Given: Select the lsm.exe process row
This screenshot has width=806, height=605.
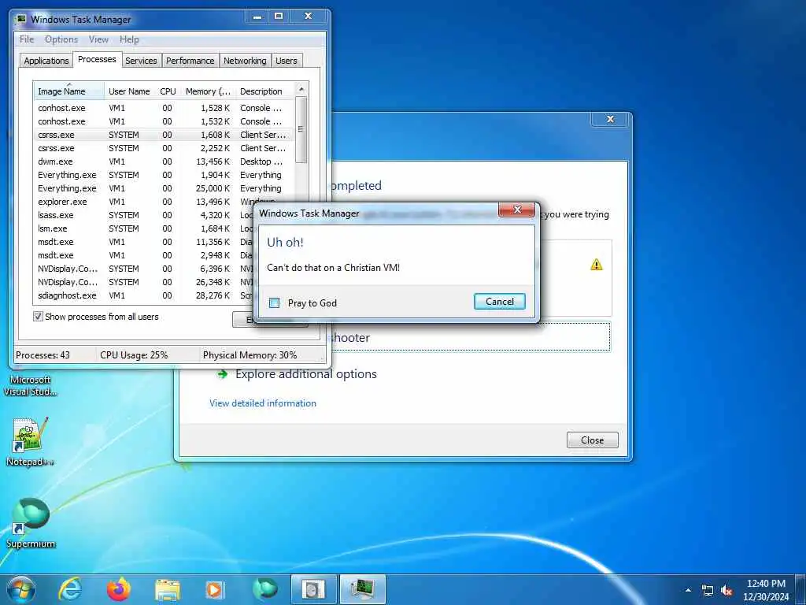Looking at the screenshot, I should tap(144, 228).
